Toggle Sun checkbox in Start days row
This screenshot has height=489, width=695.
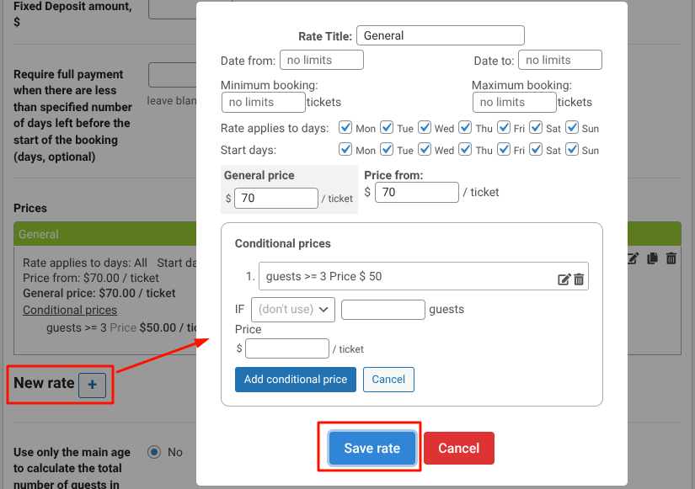(572, 150)
